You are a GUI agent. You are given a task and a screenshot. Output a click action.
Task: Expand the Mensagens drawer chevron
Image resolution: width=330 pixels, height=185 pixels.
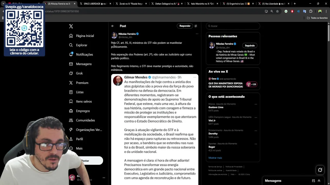(x=319, y=181)
